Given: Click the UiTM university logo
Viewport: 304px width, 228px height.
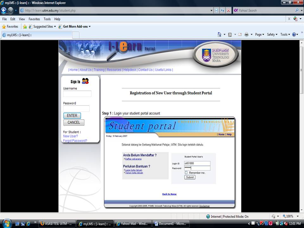Looking at the screenshot, I should tap(215, 55).
